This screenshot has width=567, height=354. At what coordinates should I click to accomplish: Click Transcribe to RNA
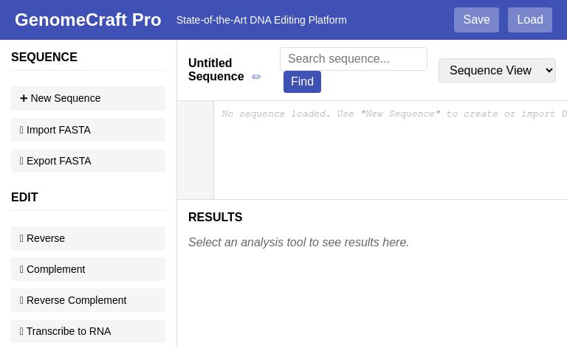click(88, 331)
